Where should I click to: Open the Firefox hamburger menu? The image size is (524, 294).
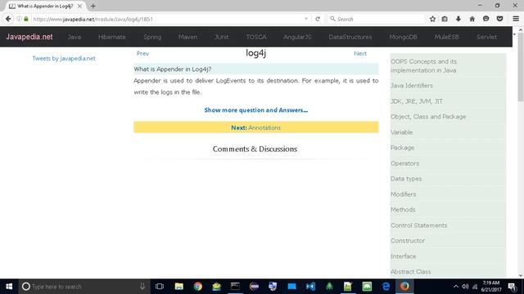[x=516, y=19]
